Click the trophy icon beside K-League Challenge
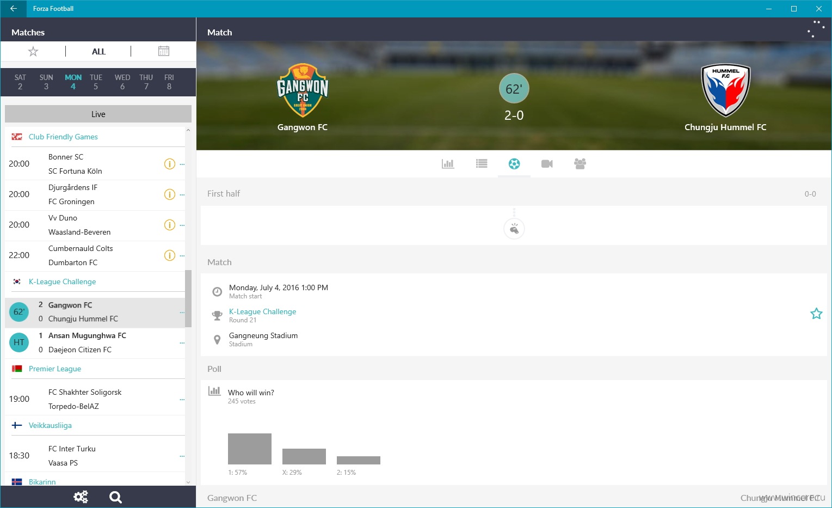Image resolution: width=832 pixels, height=508 pixels. click(x=217, y=315)
